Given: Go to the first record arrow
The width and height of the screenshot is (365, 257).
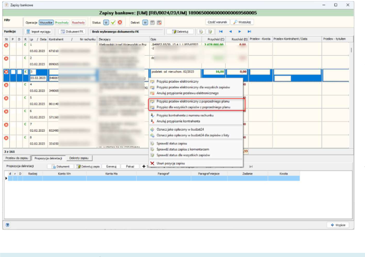Looking at the screenshot, I should tap(220, 31).
